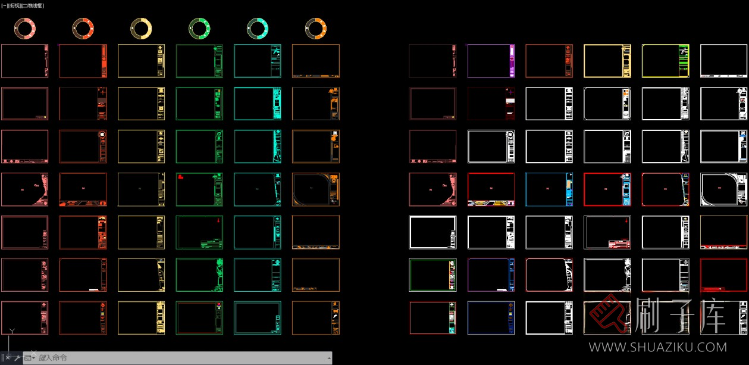Select the bright orange color ring

[x=316, y=28]
